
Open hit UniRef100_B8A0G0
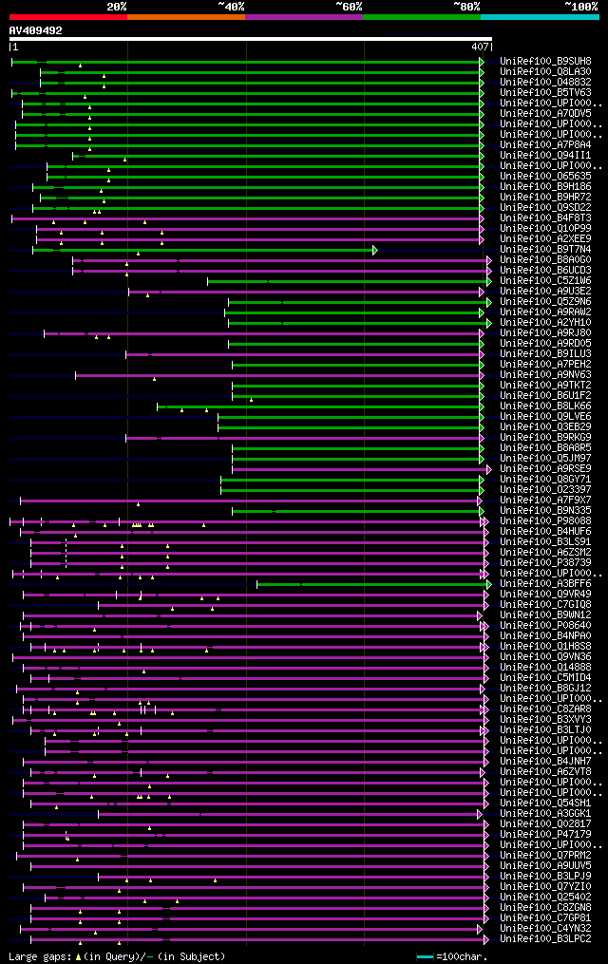click(545, 260)
